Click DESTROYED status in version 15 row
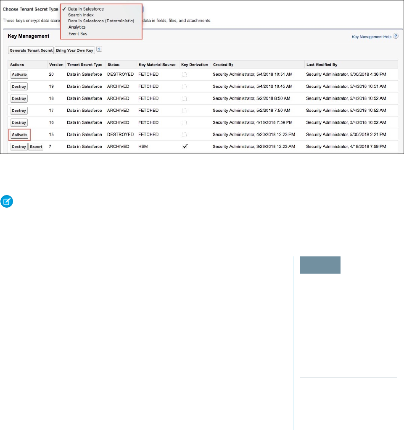 [x=120, y=135]
